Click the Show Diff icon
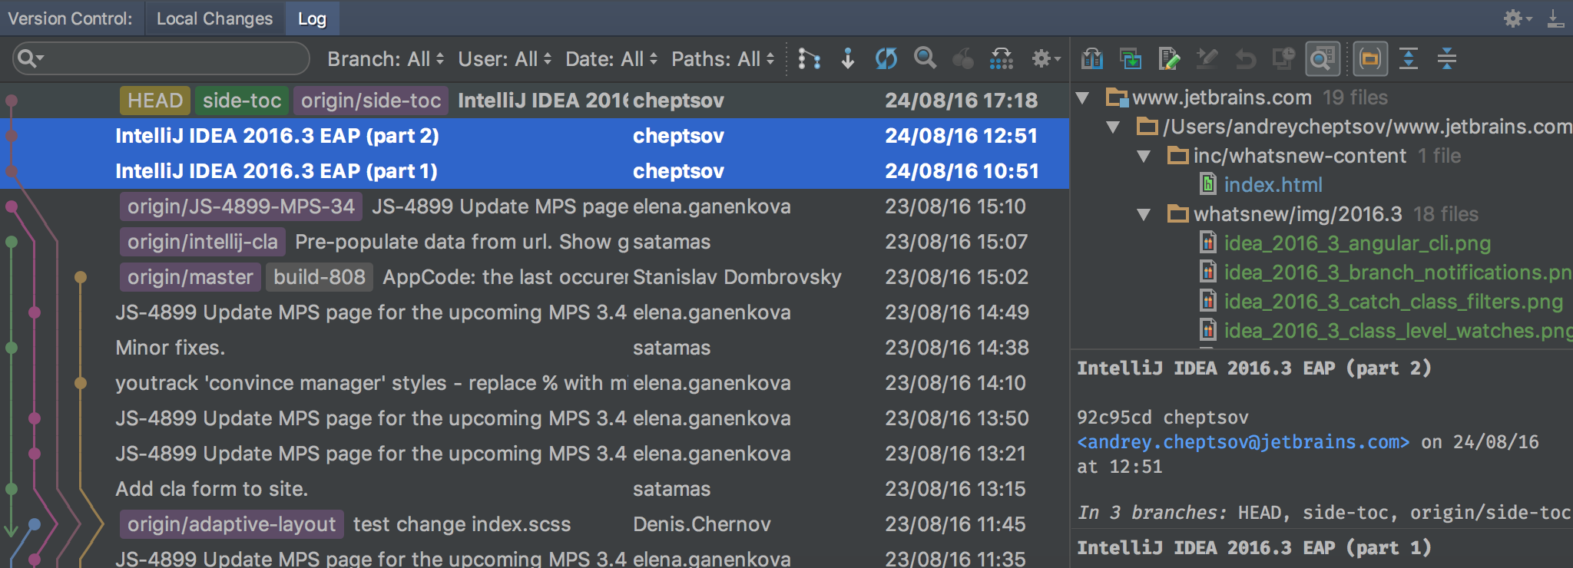This screenshot has height=568, width=1573. [1092, 59]
